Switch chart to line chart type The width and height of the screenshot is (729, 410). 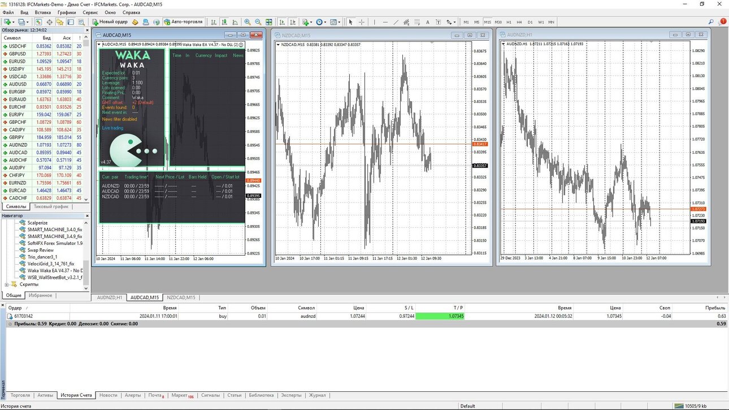235,22
